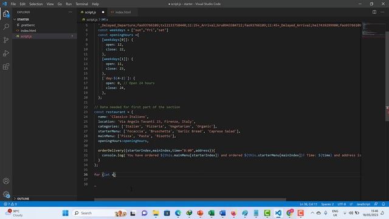Open the Chat app from taskbar
This screenshot has width=389, height=219.
click(x=144, y=213)
